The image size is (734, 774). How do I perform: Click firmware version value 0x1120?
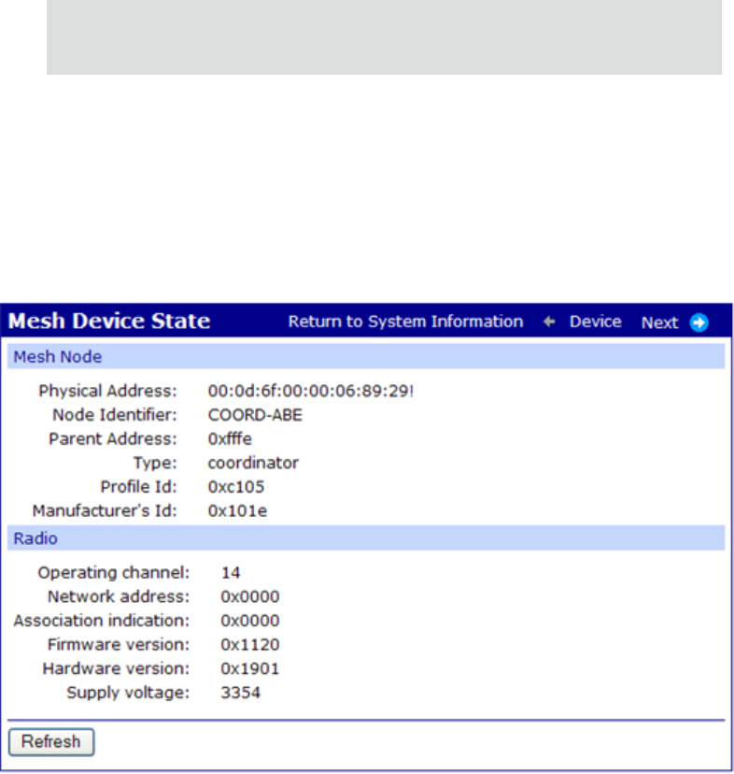(x=250, y=645)
